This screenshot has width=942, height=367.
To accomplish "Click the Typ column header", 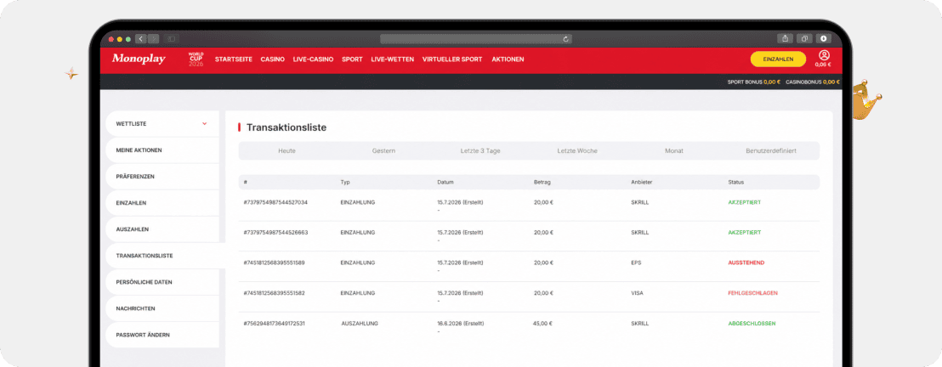I will 345,182.
